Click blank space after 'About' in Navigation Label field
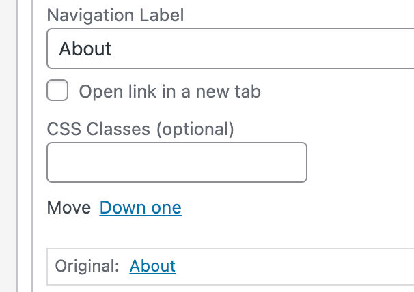 point(273,49)
